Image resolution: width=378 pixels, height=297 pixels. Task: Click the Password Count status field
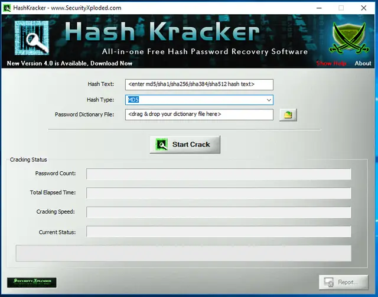coord(219,174)
